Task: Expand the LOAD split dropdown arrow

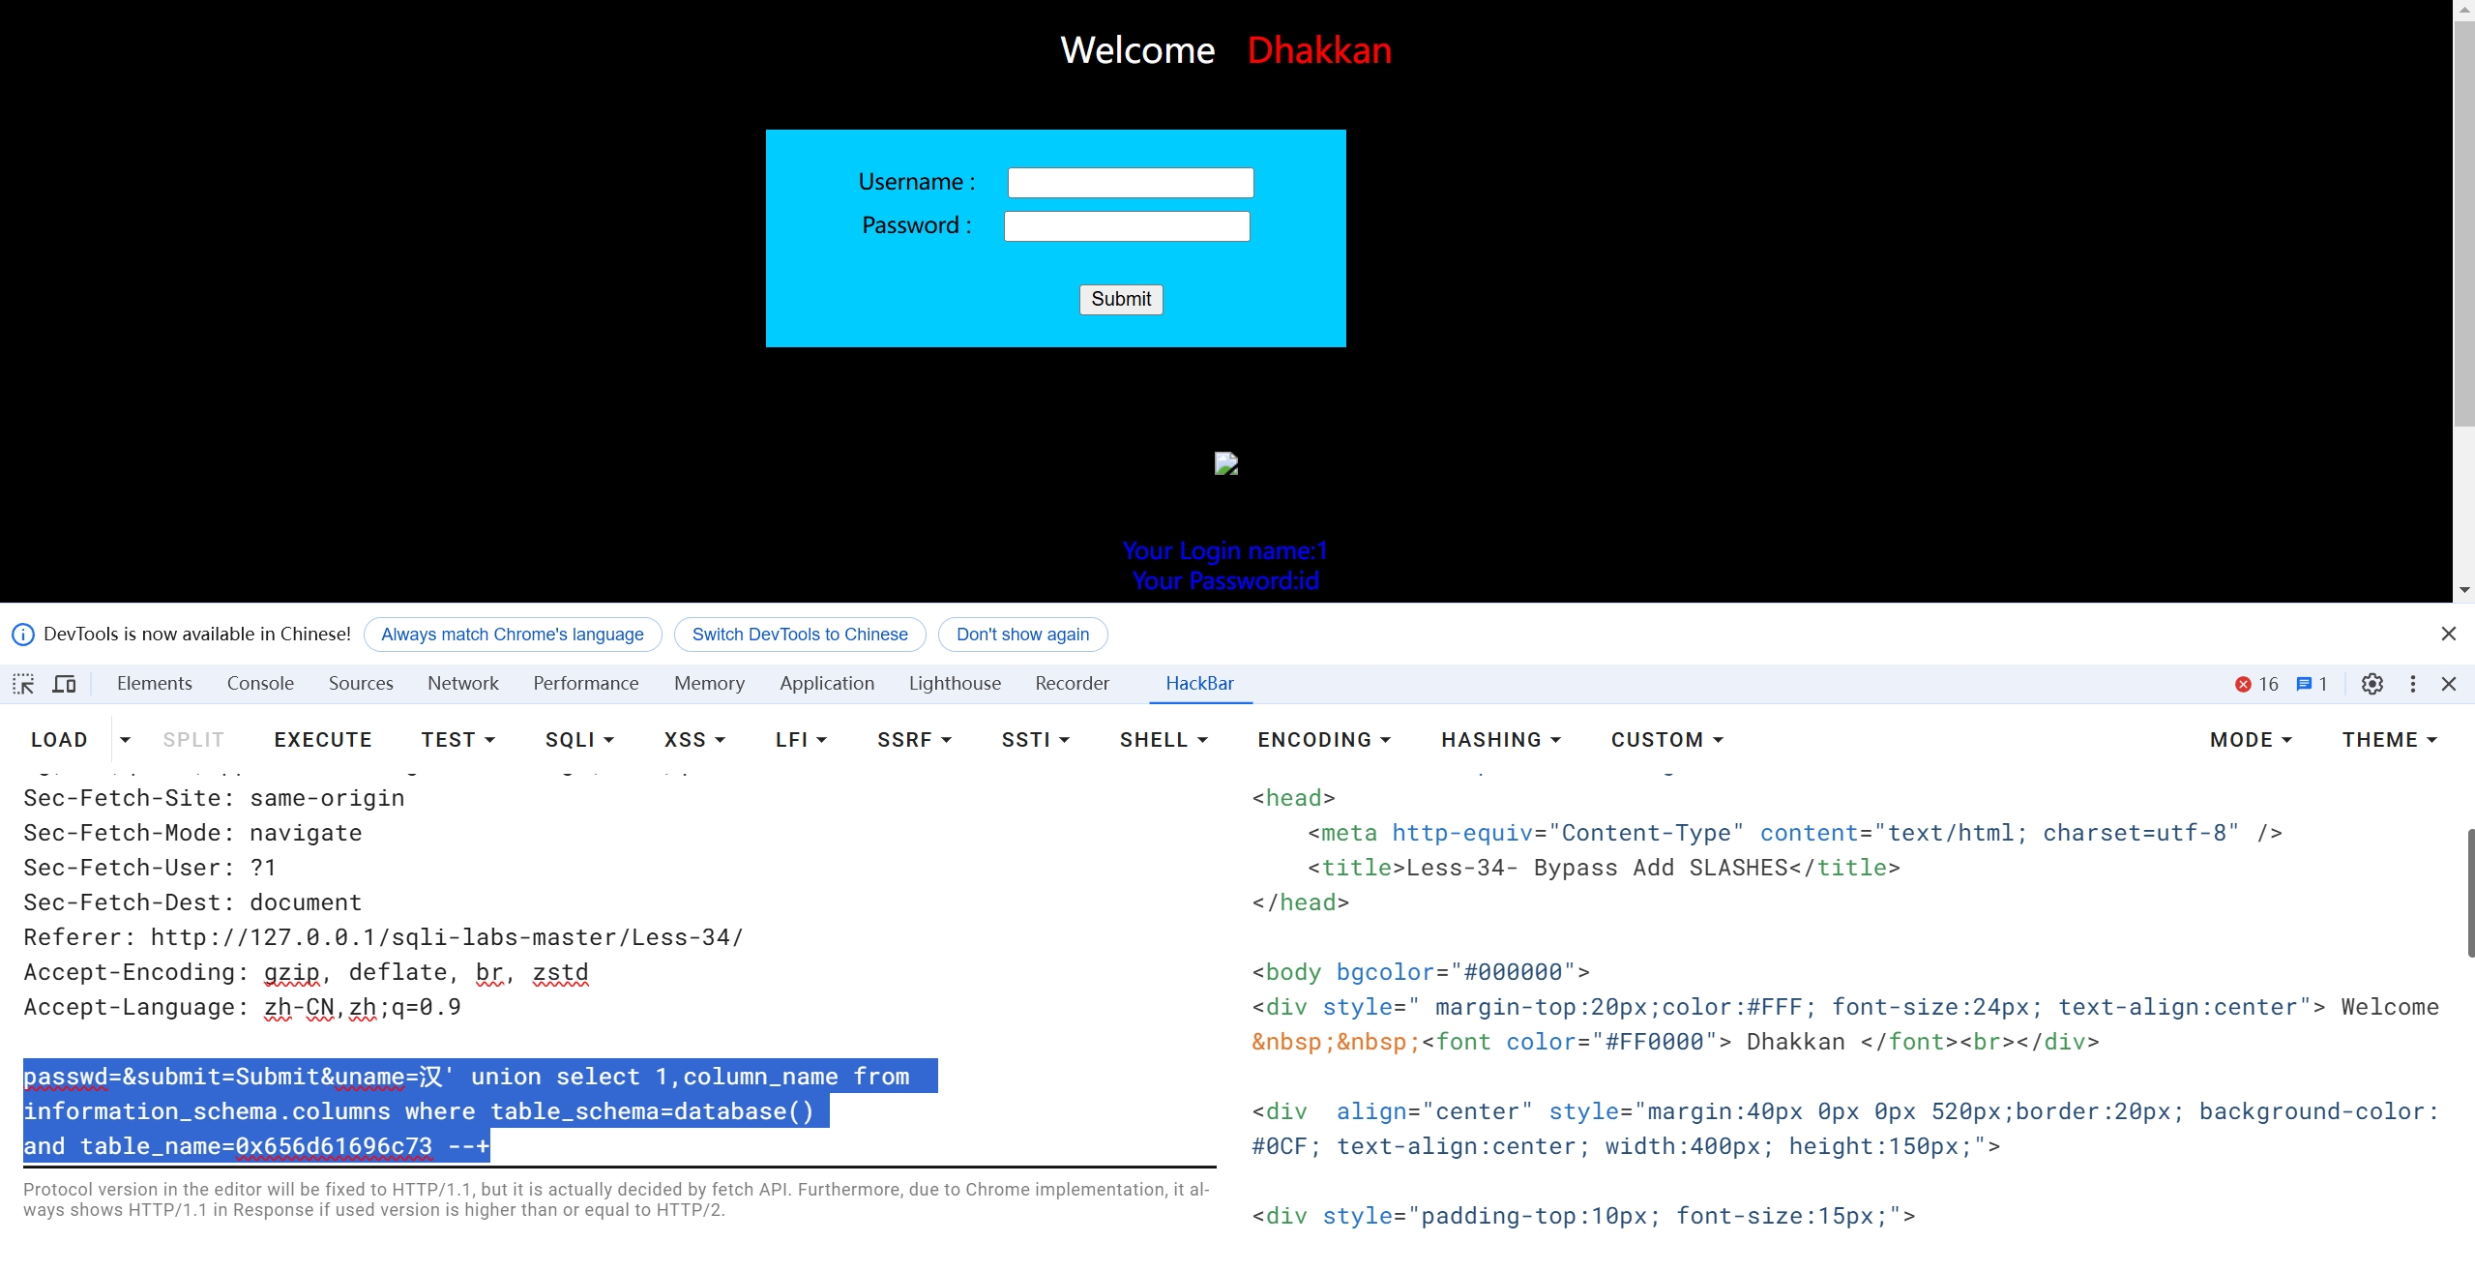Action: (125, 740)
